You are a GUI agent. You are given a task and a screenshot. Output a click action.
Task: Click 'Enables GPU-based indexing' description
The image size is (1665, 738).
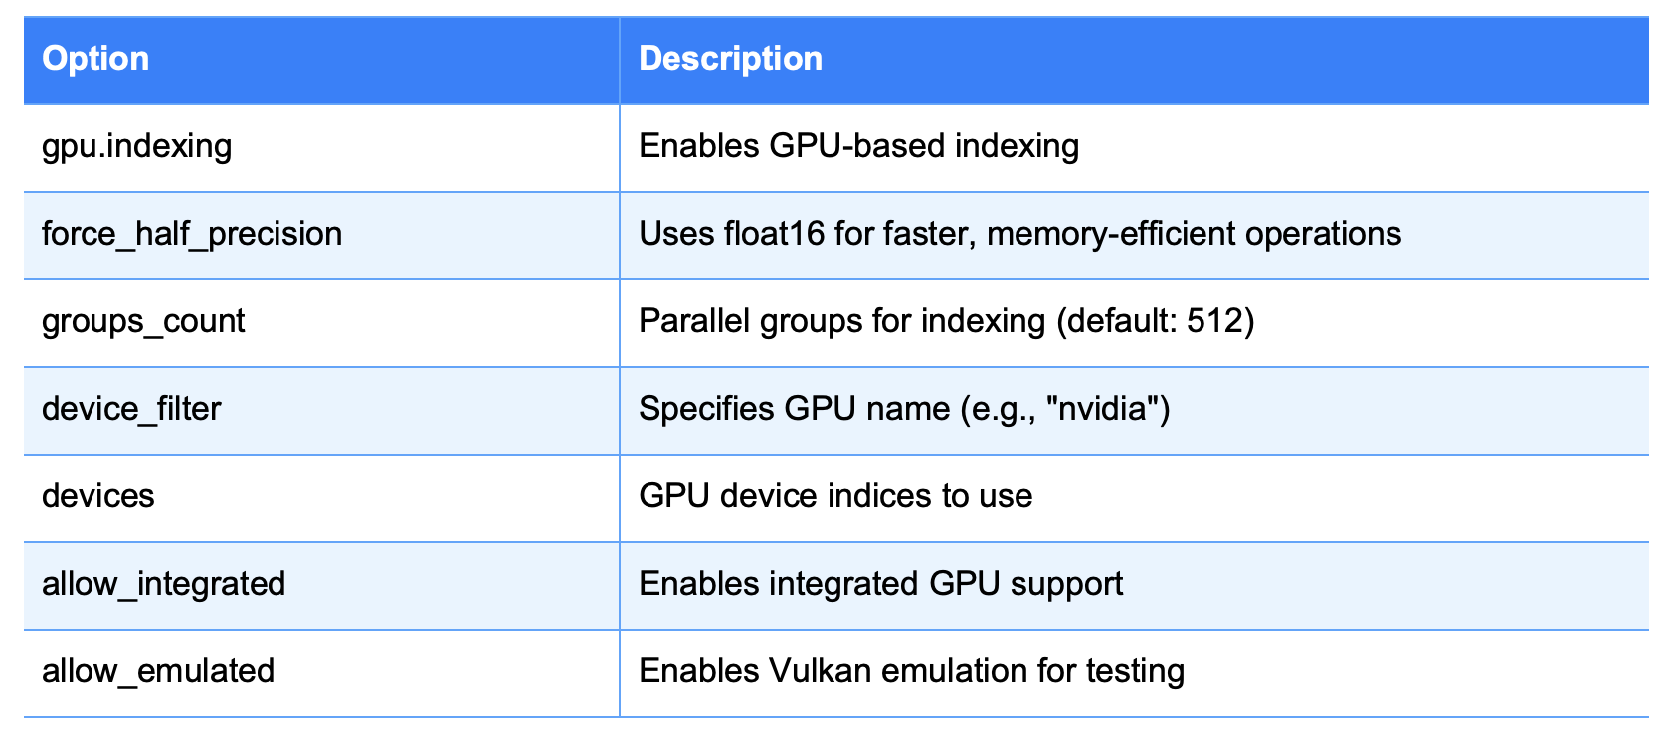858,146
